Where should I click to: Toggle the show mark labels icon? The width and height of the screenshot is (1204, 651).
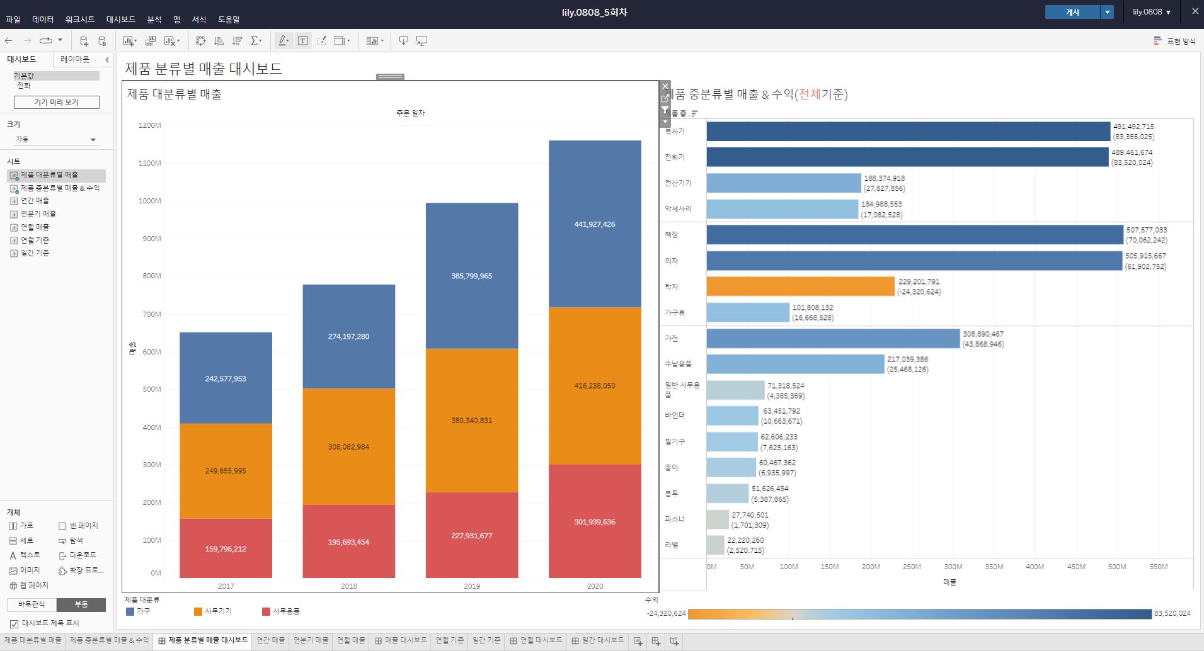click(x=303, y=41)
